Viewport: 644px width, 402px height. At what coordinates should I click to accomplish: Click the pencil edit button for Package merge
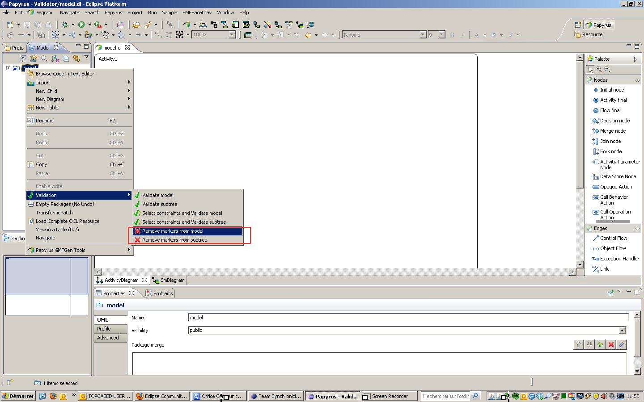[622, 344]
